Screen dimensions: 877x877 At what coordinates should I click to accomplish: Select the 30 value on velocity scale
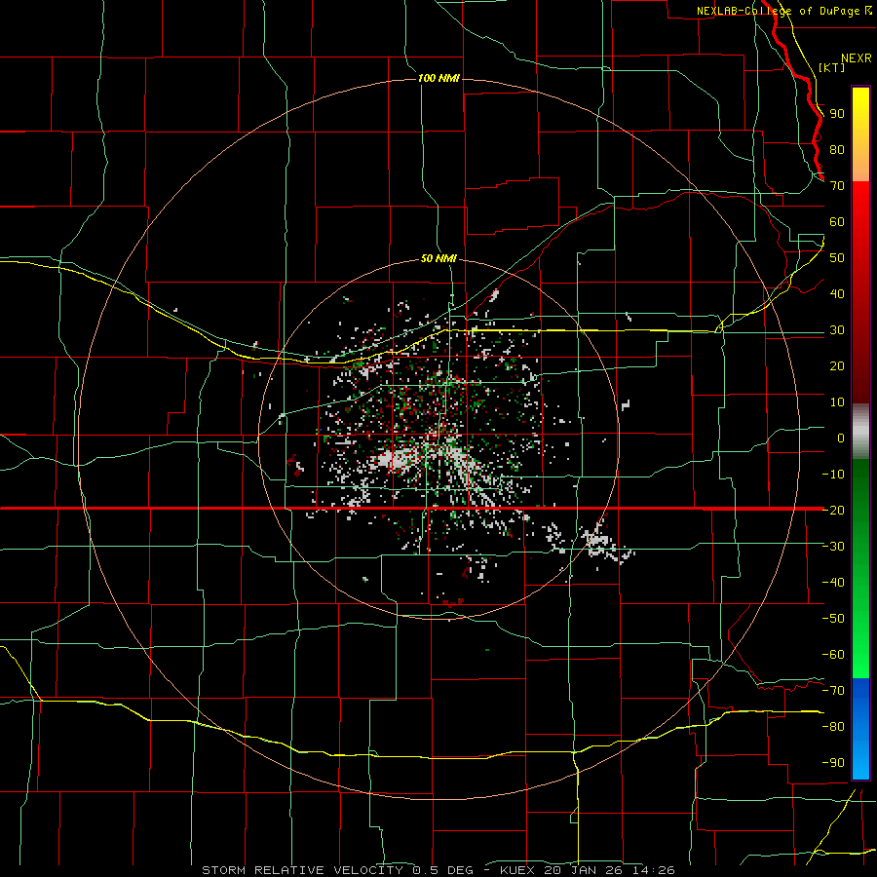(837, 330)
